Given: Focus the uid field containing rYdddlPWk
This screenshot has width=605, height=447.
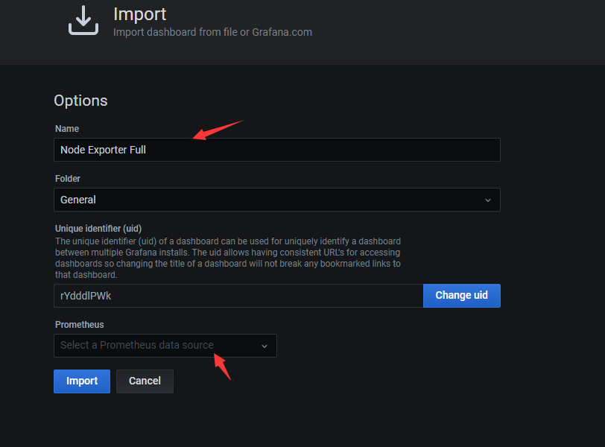Looking at the screenshot, I should [238, 296].
